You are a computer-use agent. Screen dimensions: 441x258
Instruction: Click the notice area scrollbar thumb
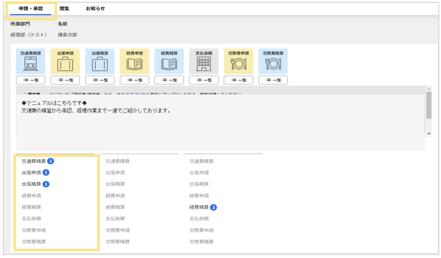[x=429, y=105]
